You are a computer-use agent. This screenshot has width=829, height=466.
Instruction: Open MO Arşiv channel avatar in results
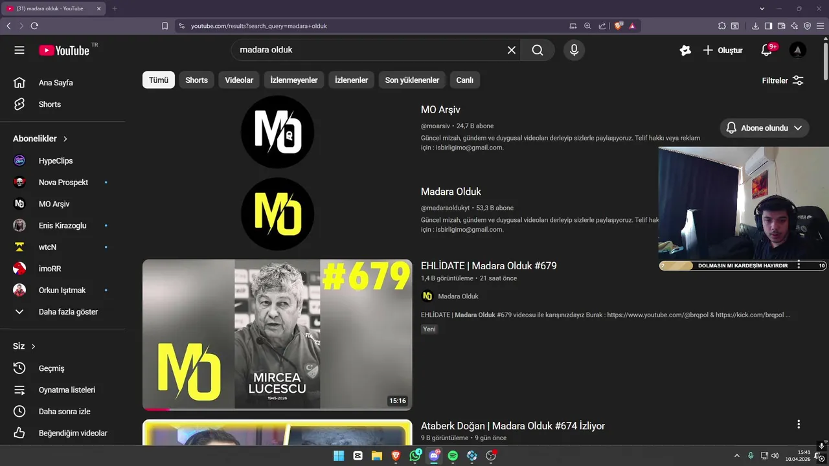[x=277, y=132]
